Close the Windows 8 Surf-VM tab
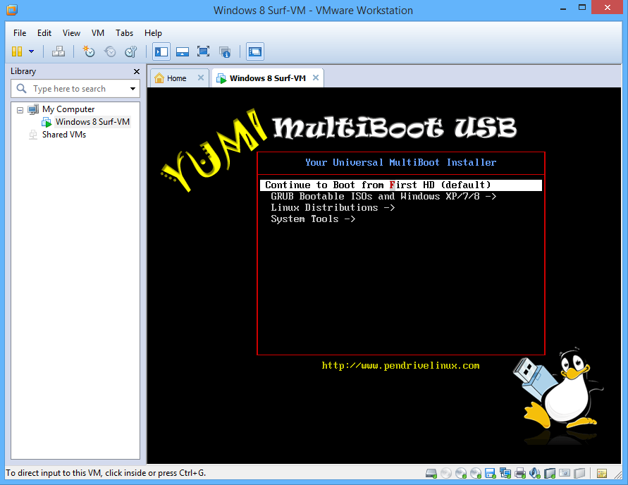 [316, 78]
